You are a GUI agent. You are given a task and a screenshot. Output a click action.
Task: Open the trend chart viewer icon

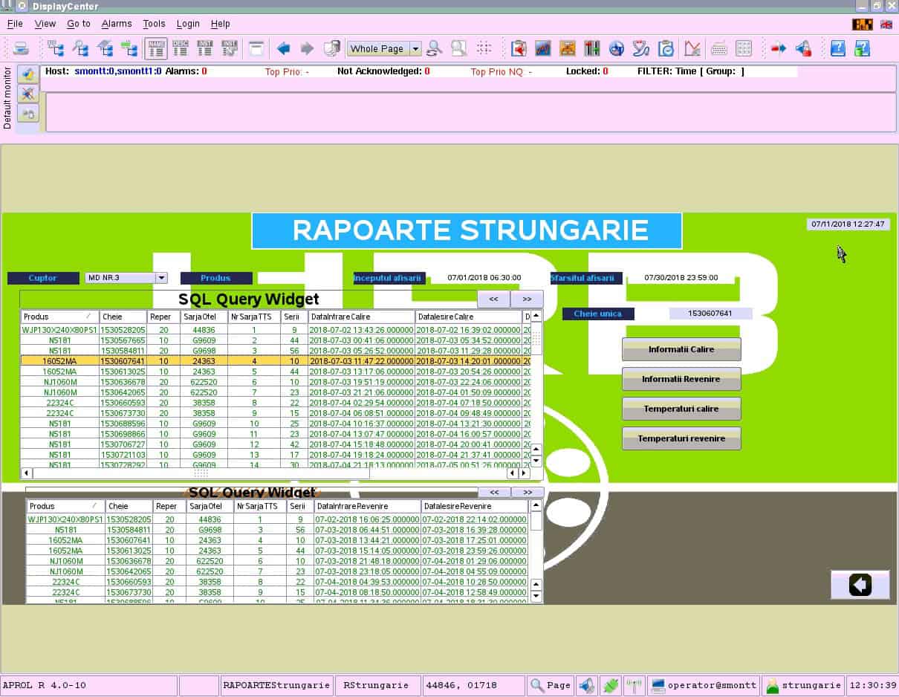click(x=543, y=49)
